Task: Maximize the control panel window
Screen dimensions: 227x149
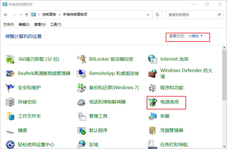Action: point(207,4)
